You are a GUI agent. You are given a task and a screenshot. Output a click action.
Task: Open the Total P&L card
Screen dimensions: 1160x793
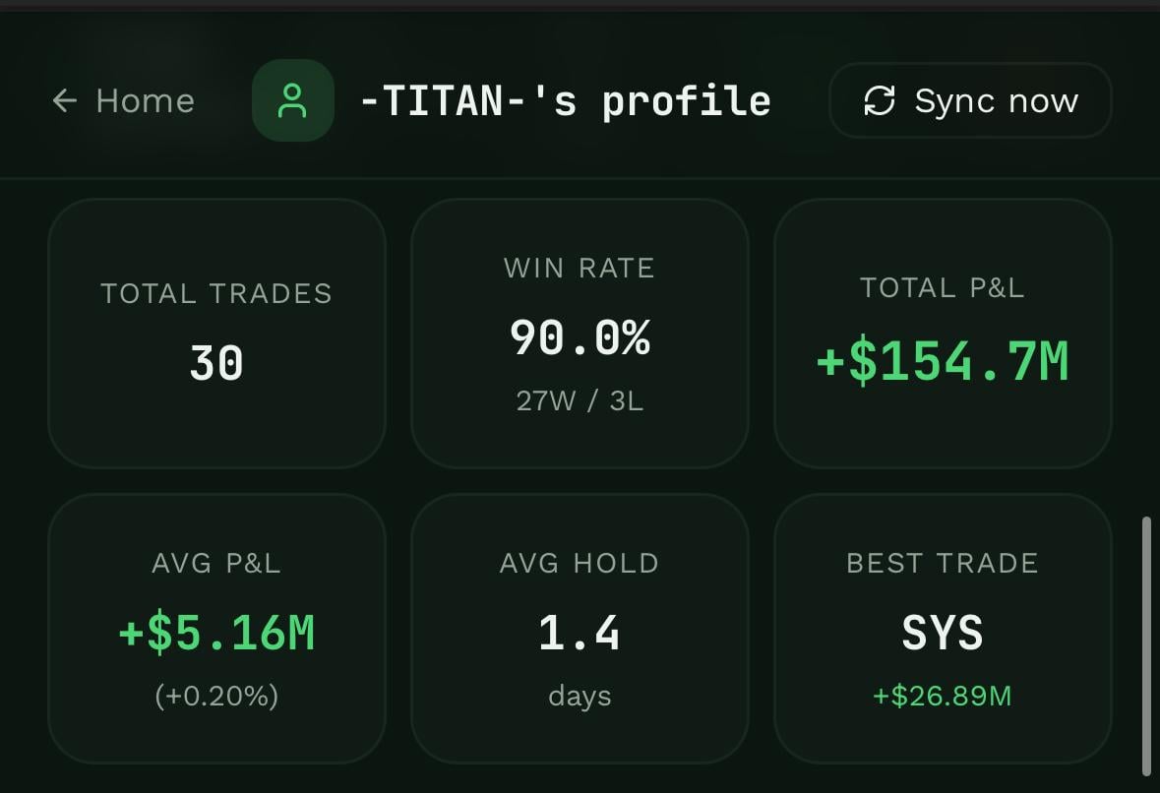943,333
